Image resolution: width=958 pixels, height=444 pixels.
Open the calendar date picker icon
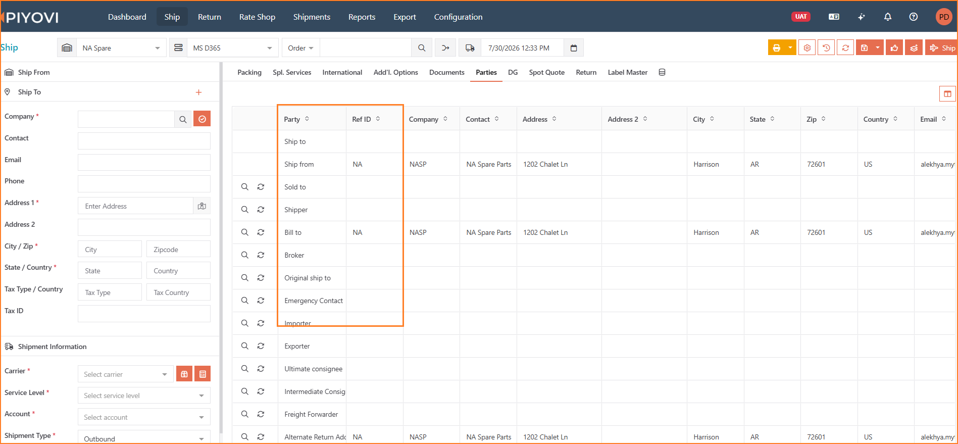(574, 48)
